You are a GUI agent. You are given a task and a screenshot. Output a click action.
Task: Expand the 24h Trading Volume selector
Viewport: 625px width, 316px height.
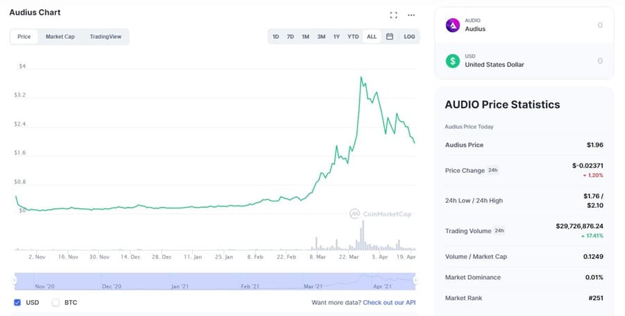[499, 231]
